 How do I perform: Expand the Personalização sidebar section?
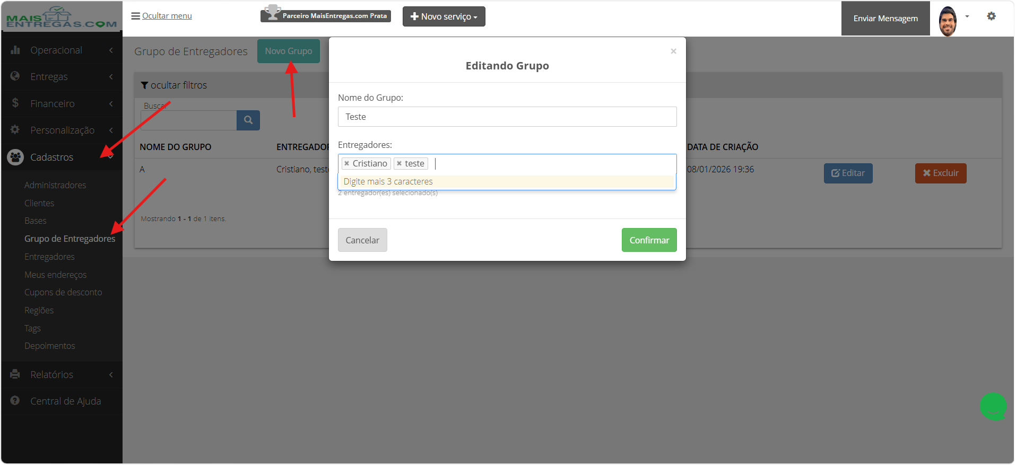point(62,130)
